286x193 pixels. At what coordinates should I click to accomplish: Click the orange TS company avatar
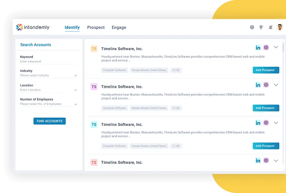pos(94,49)
